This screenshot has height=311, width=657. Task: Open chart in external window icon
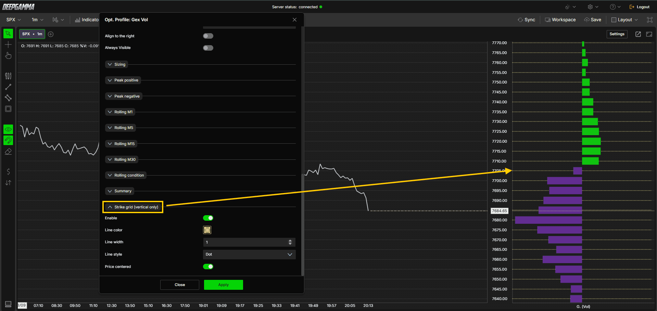pos(638,34)
